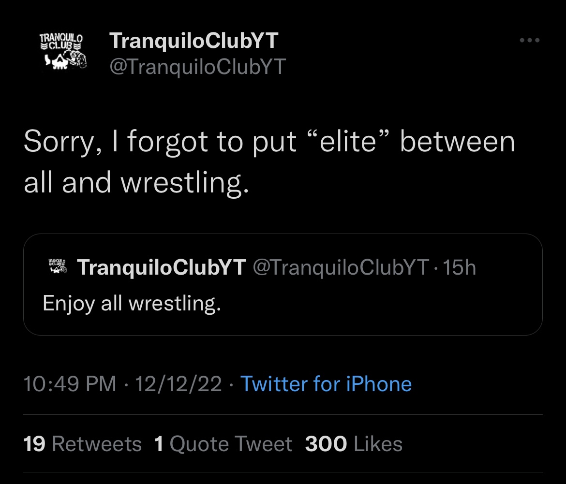This screenshot has height=484, width=566.
Task: Open the Twitter for iPhone source link
Action: pyautogui.click(x=326, y=384)
